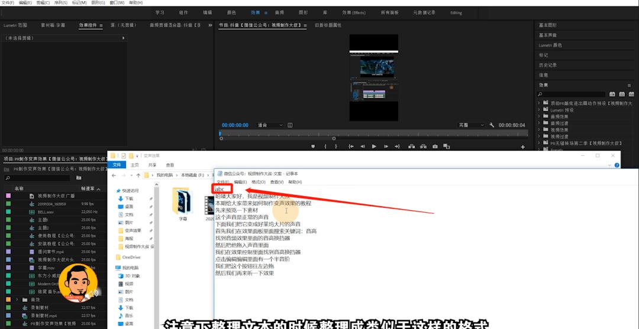Image resolution: width=639 pixels, height=329 pixels.
Task: Expand the 音频效果 folder
Action: pyautogui.click(x=539, y=116)
